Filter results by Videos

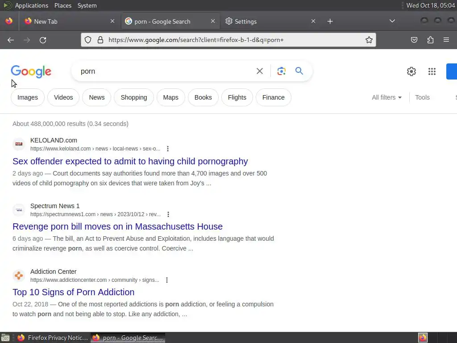point(63,97)
